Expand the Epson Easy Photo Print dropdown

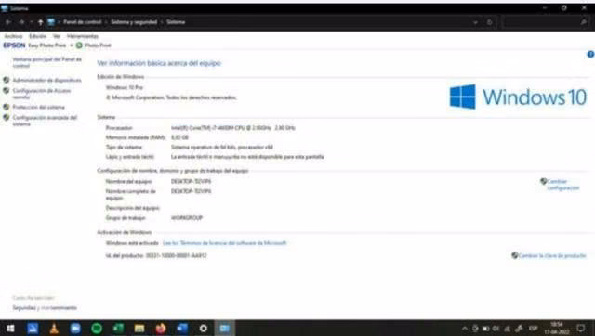tap(71, 45)
